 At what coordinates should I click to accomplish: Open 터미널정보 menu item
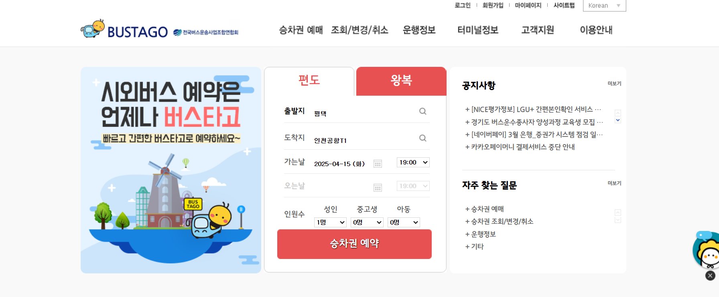[477, 30]
